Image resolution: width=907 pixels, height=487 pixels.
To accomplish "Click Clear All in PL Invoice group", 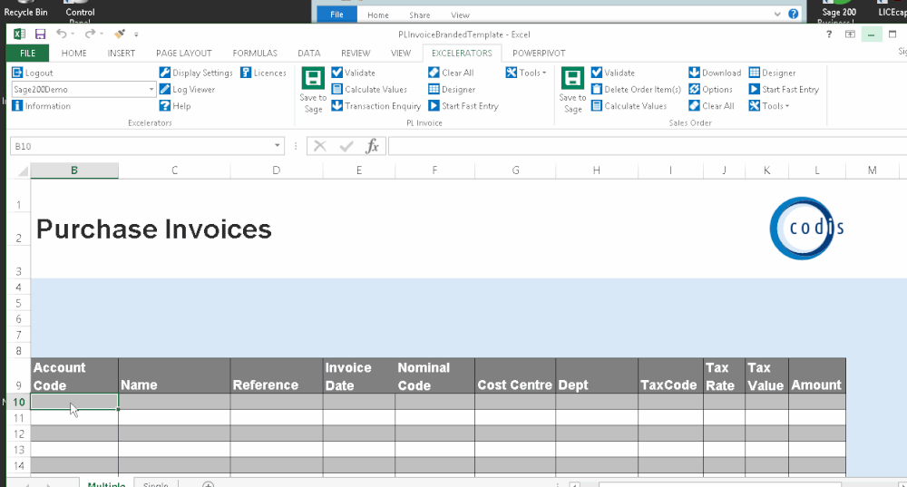I will coord(451,73).
